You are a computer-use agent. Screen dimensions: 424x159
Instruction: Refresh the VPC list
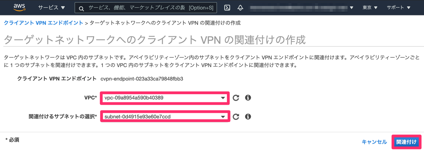tap(236, 98)
